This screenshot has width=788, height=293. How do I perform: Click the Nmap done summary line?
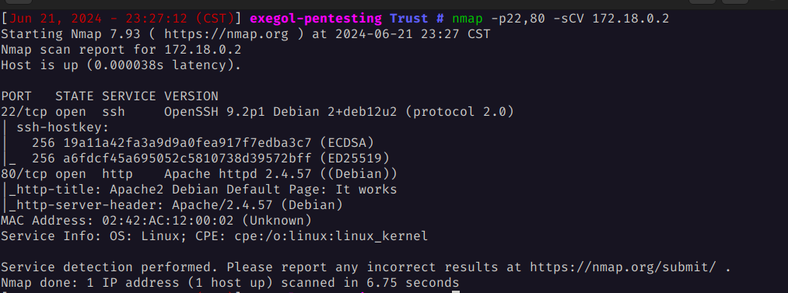click(230, 282)
